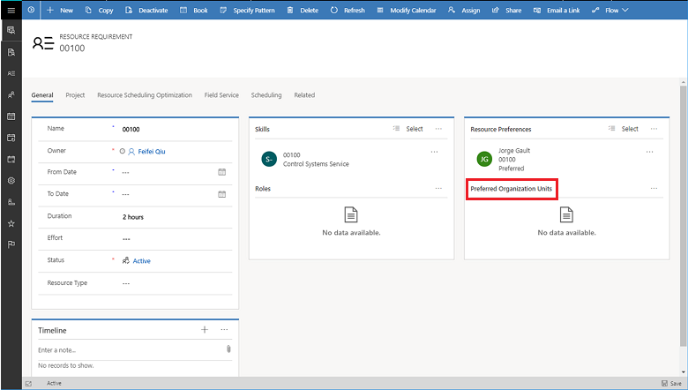Click the Refresh icon in command bar
The width and height of the screenshot is (688, 390).
point(334,10)
